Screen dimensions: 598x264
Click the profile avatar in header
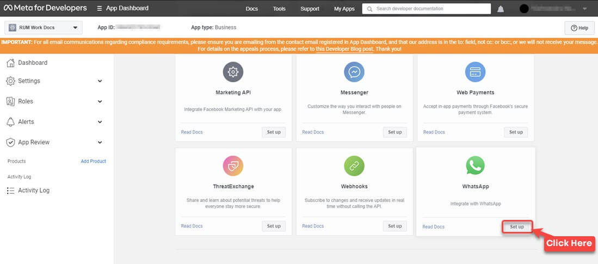pos(524,9)
